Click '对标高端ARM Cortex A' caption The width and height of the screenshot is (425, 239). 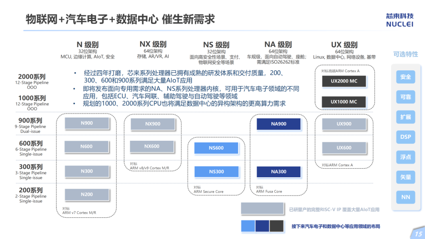(340, 71)
